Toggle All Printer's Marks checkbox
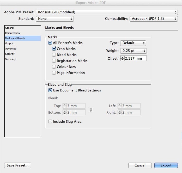This screenshot has width=182, height=173. point(50,43)
